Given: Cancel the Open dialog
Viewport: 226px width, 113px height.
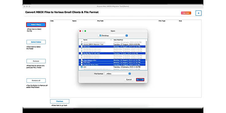Looking at the screenshot, I should [129, 80].
